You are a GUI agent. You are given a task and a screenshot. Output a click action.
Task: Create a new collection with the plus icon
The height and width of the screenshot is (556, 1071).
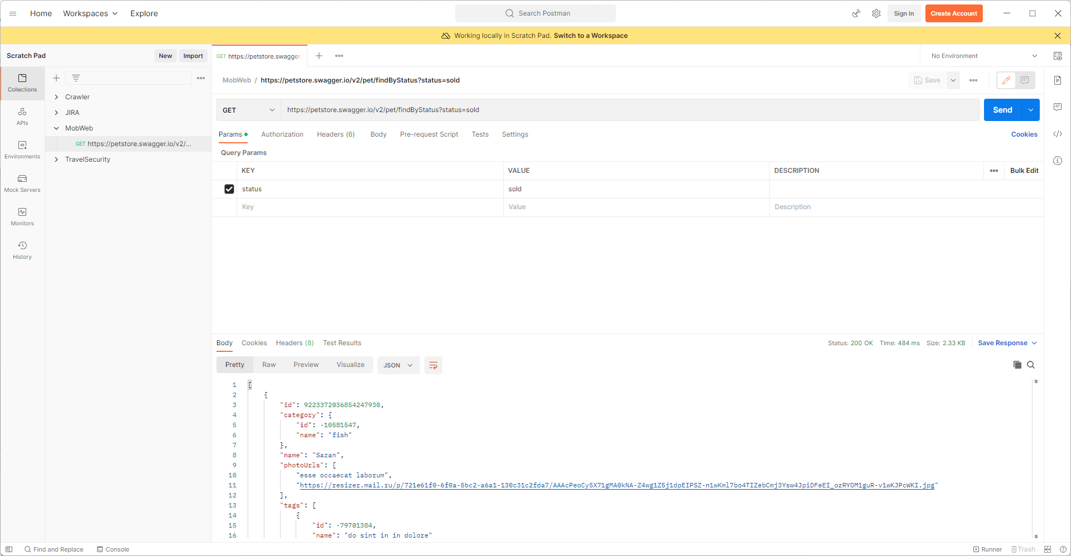click(x=56, y=78)
